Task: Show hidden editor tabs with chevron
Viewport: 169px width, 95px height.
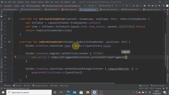Action: tap(164, 9)
